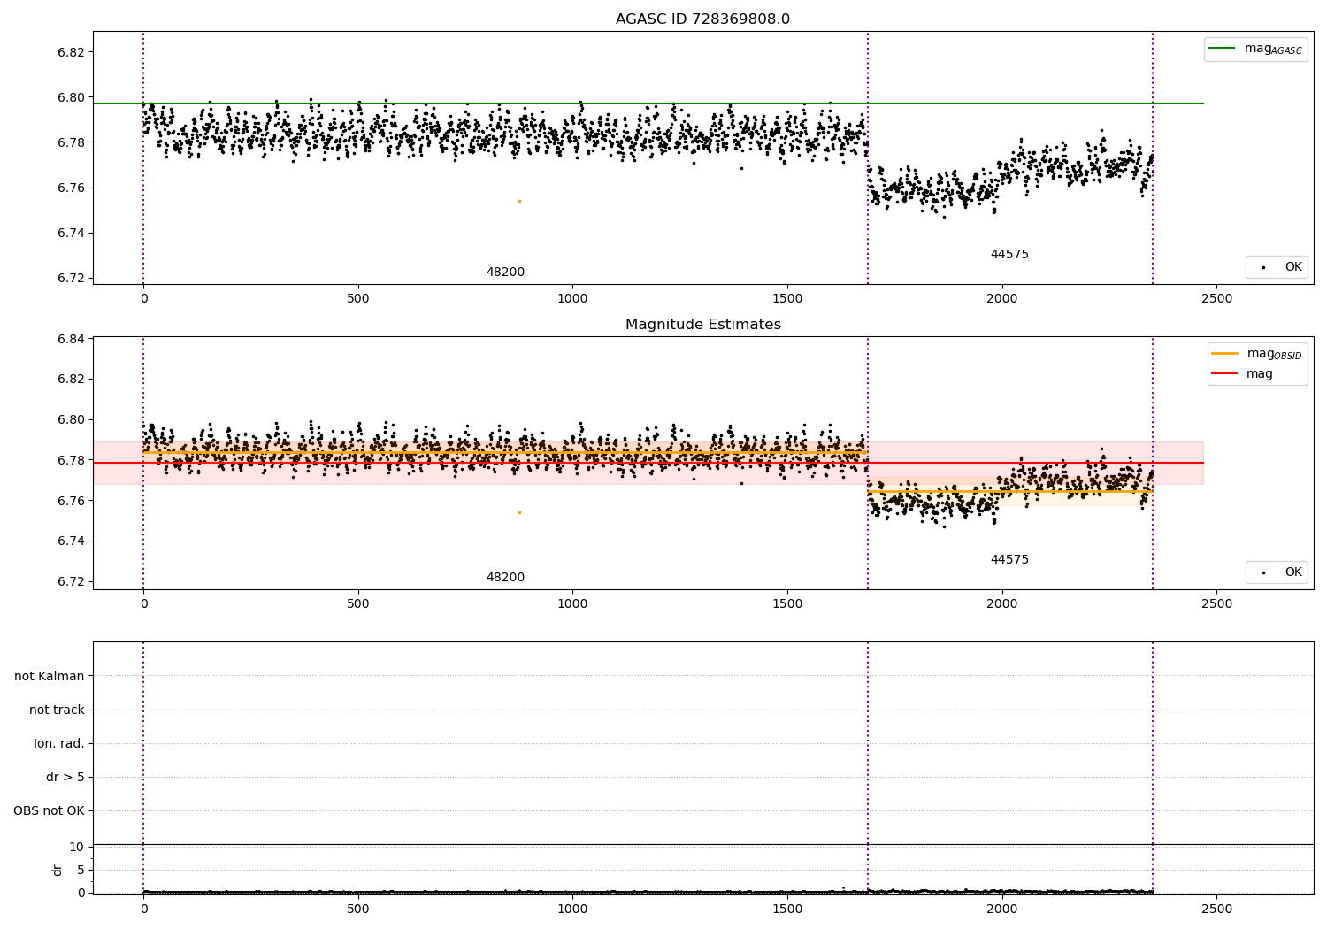Viewport: 1327px width, 929px height.
Task: Select the orange outlier point in top plot
Action: [519, 202]
